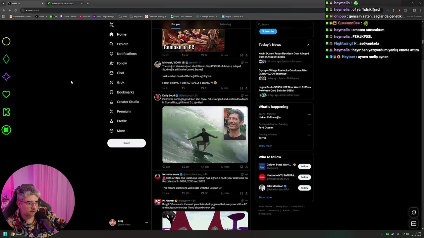This screenshot has width=424, height=238.
Task: Open options for Zerrin trend
Action: 309,135
